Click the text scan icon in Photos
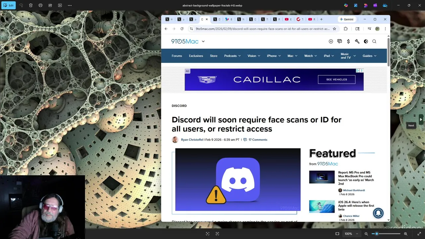The height and width of the screenshot is (239, 425). point(217,234)
